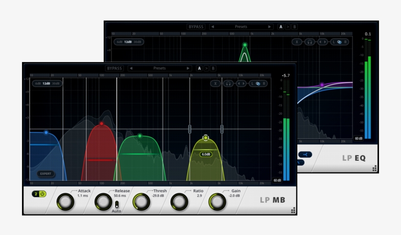The width and height of the screenshot is (401, 235).
Task: Select R channel in LP MB
Action: pyautogui.click(x=264, y=84)
